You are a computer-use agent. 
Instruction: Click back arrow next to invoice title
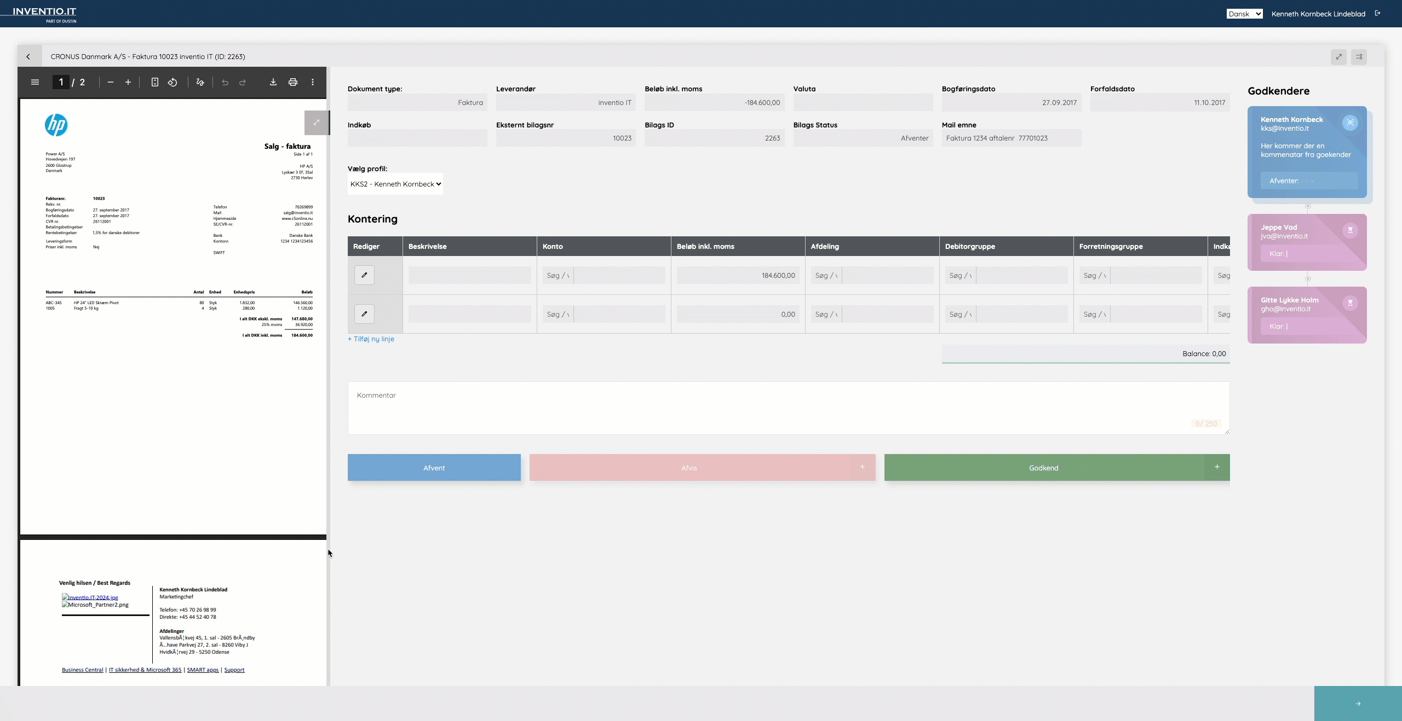point(28,56)
